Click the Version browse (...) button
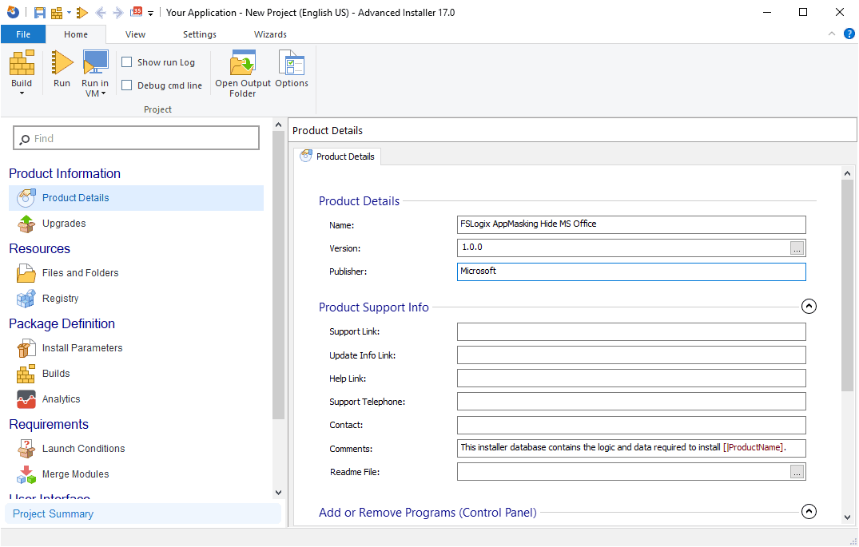This screenshot has width=859, height=547. click(797, 248)
